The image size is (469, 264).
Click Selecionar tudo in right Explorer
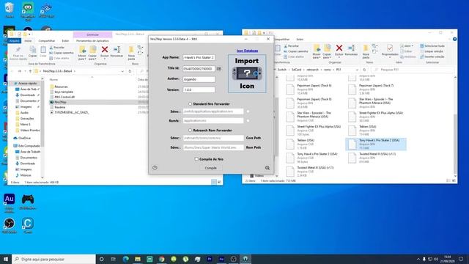(432, 46)
